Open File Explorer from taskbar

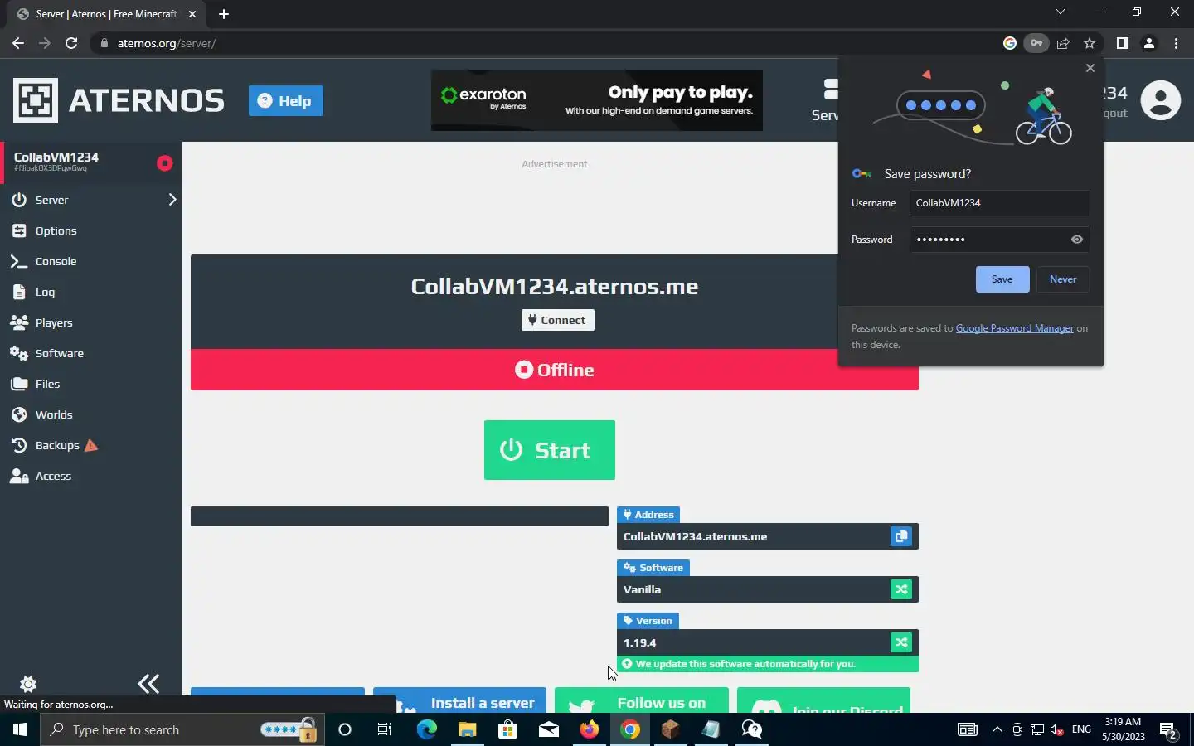pos(467,729)
